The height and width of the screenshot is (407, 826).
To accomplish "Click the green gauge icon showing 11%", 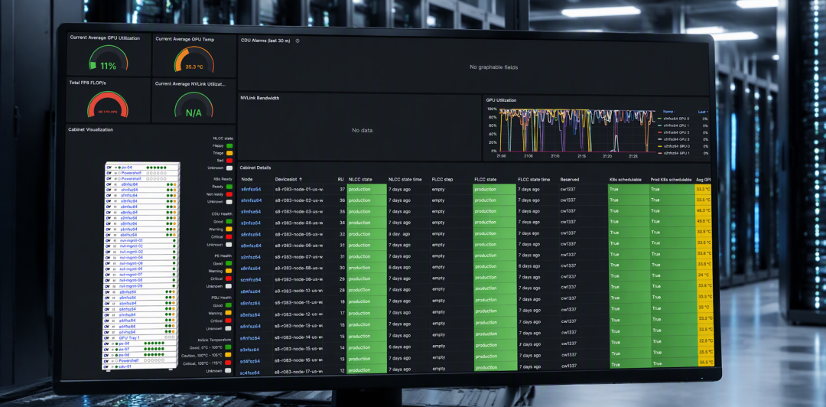I will [x=109, y=58].
